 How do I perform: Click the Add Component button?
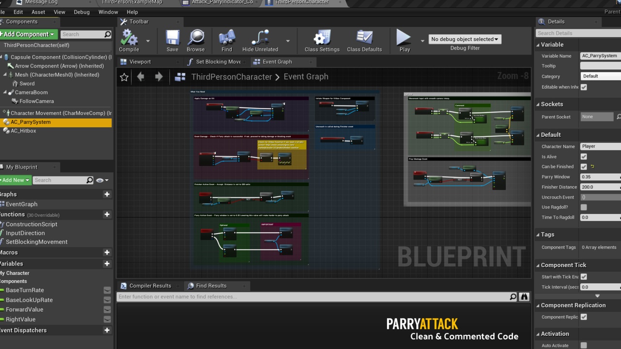29,34
